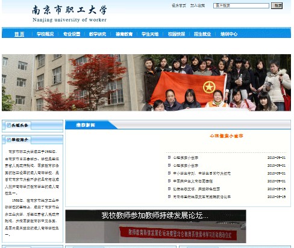Click the search submit button beside the field
This screenshot has width=294, height=248.
[x=277, y=5]
